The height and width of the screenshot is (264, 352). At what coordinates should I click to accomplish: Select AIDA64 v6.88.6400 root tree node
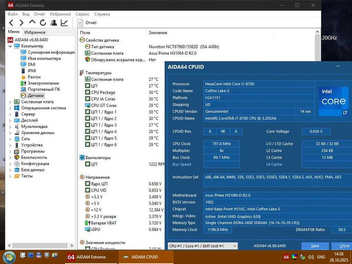click(x=28, y=40)
